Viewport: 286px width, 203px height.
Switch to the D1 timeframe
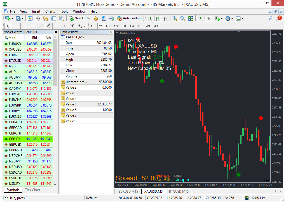point(140,26)
